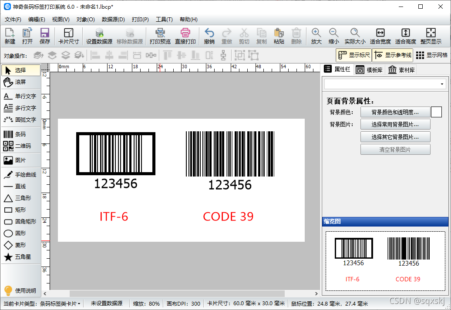Screen dimensions: 451x310
Task: Click 适合宽度 fit width icon
Action: point(380,36)
